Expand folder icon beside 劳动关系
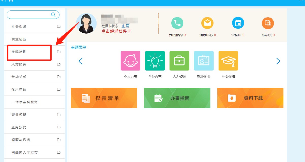Screen dimensions: 305x162 click(x=59, y=77)
